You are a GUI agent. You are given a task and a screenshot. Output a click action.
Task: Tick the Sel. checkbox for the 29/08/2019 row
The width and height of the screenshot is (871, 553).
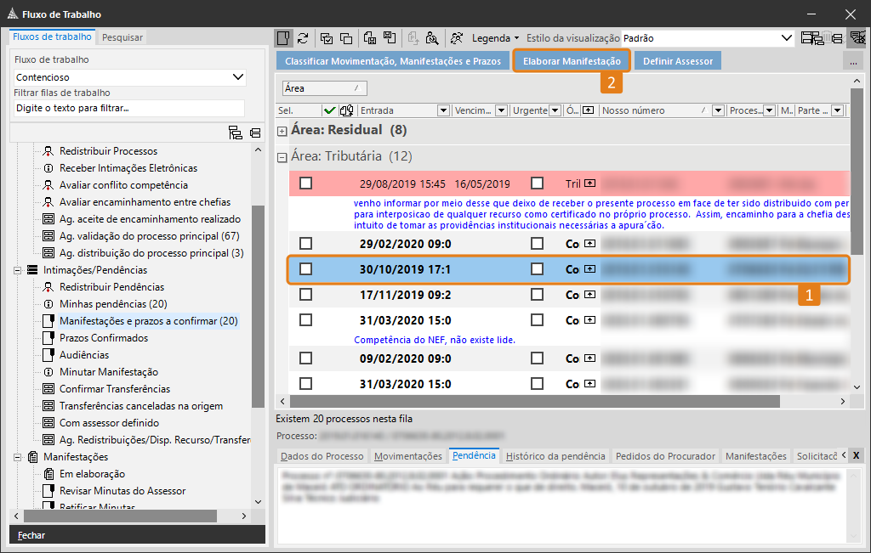click(305, 183)
